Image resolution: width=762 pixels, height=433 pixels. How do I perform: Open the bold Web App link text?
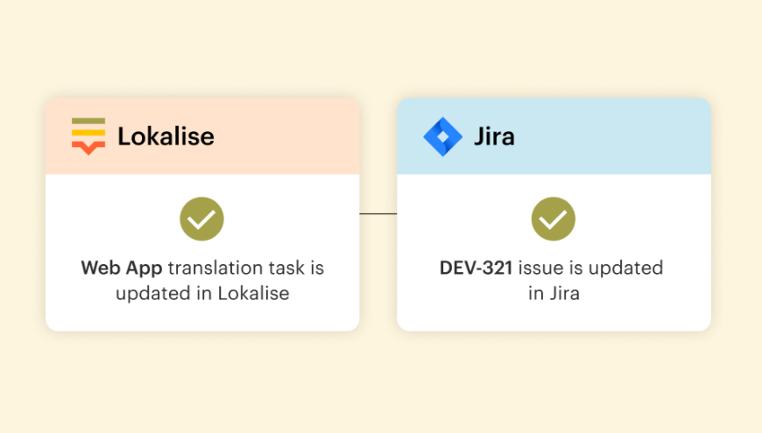pyautogui.click(x=122, y=268)
